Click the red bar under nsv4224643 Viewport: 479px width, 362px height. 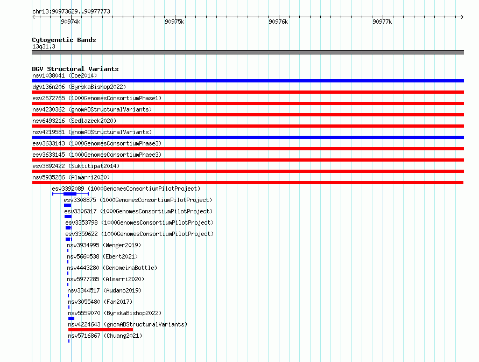(x=101, y=330)
